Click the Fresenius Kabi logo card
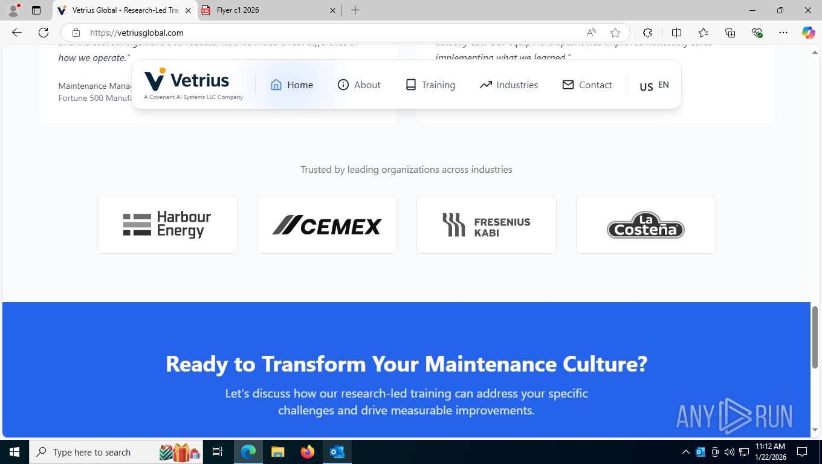This screenshot has width=822, height=464. (x=487, y=225)
